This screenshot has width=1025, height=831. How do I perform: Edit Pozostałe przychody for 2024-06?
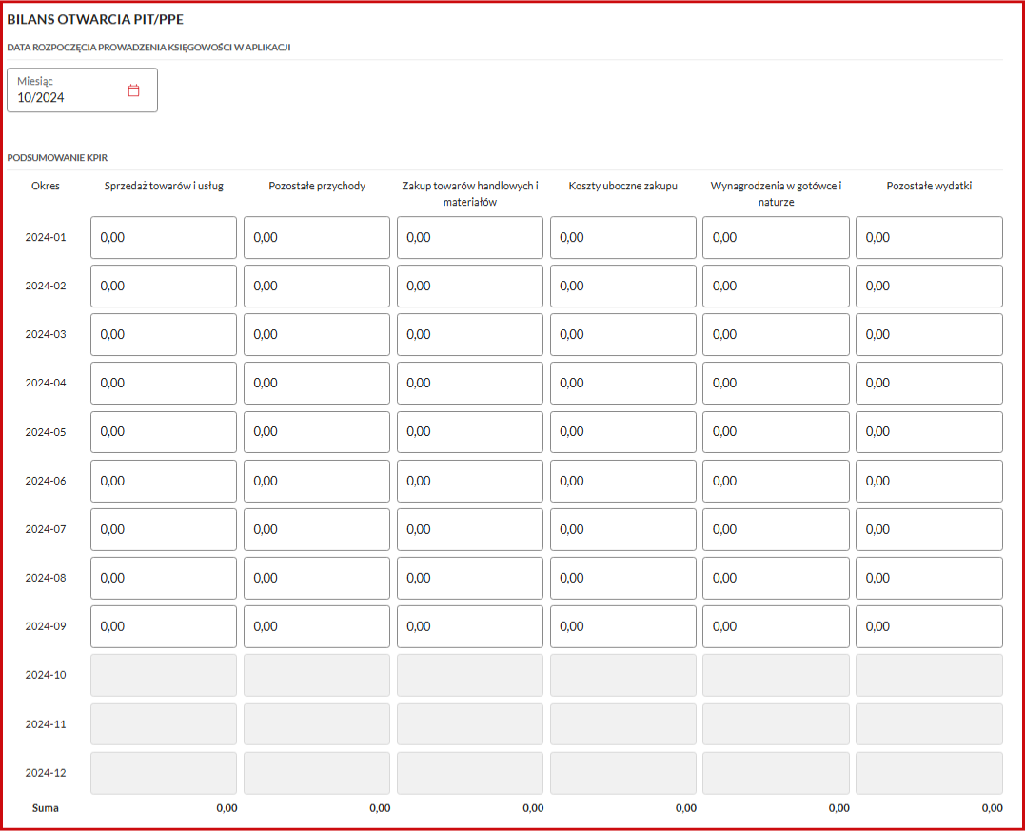316,481
